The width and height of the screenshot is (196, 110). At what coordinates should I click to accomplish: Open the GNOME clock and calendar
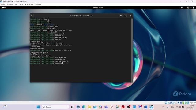pos(98,7)
